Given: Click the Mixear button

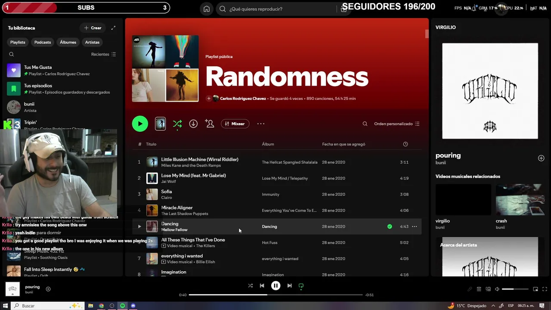Looking at the screenshot, I should (235, 124).
